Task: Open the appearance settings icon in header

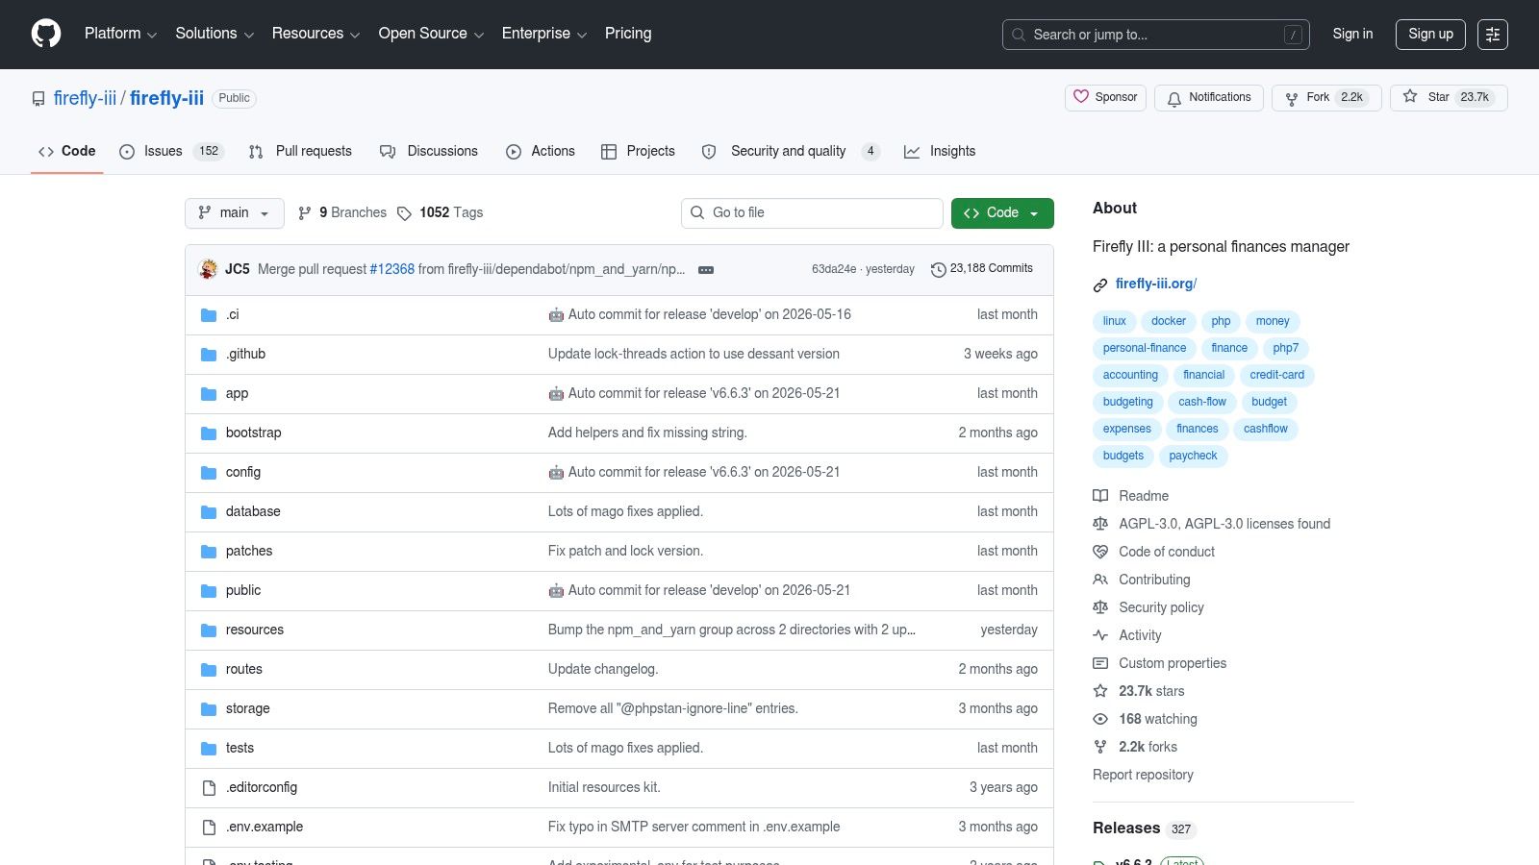Action: coord(1493,35)
